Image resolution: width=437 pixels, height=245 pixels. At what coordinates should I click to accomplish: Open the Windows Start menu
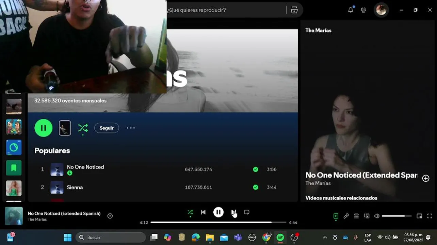point(68,237)
